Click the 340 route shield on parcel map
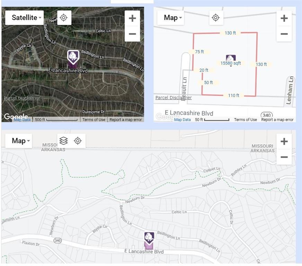302x266 pixels. (x=267, y=115)
